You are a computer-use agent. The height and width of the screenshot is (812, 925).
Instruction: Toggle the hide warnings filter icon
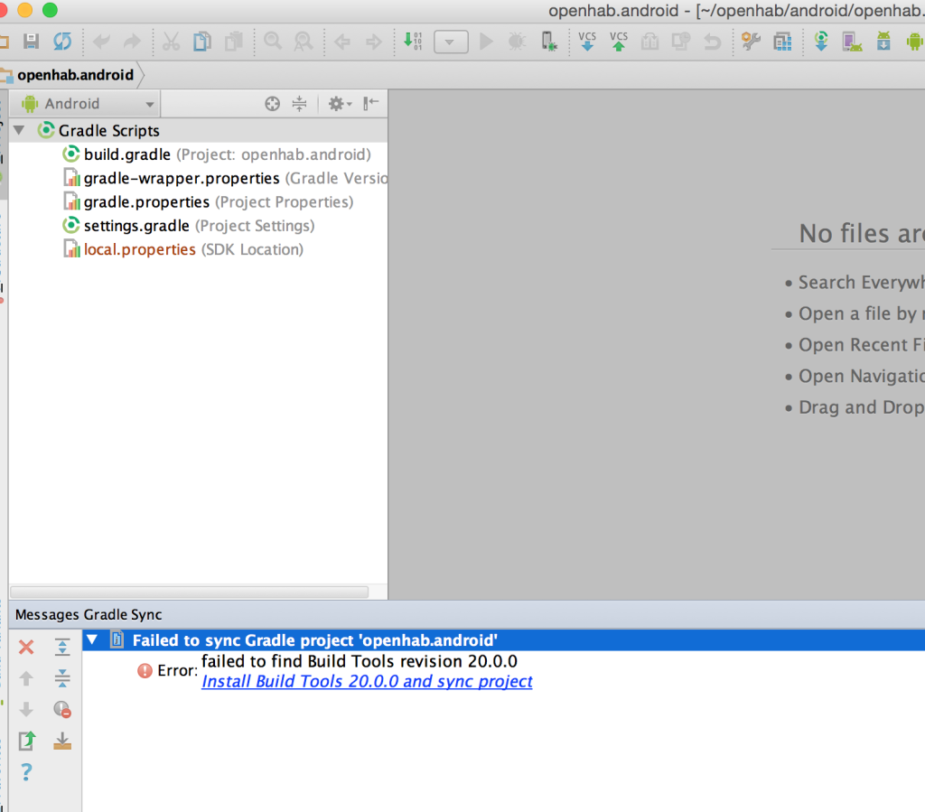click(x=62, y=709)
